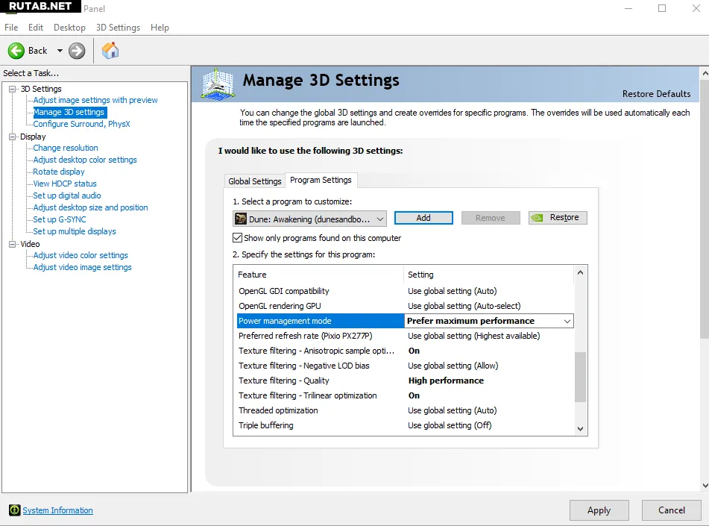Open Adjust desktop color settings

pyautogui.click(x=85, y=160)
